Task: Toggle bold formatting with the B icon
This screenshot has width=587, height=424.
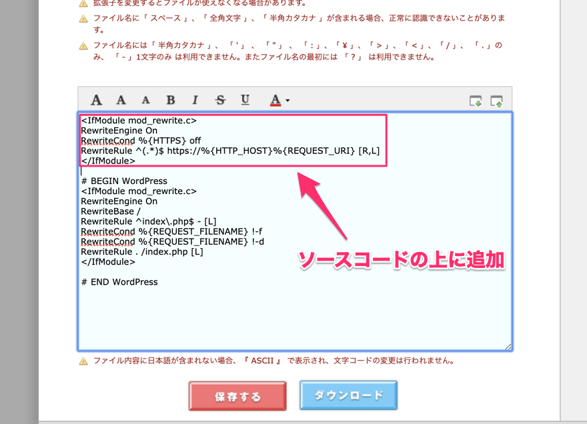Action: coord(171,99)
